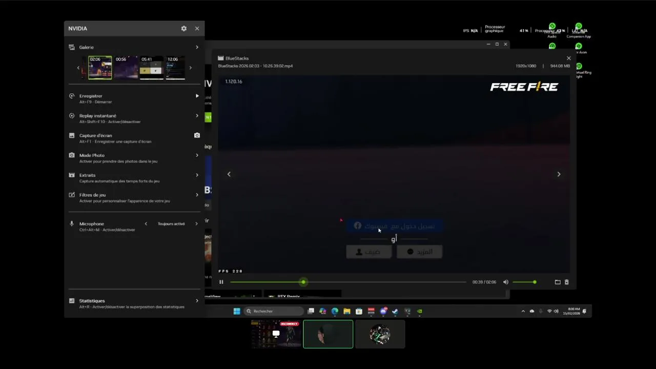This screenshot has width=656, height=369.
Task: Select Filtres de jeu menu entry
Action: (134, 197)
